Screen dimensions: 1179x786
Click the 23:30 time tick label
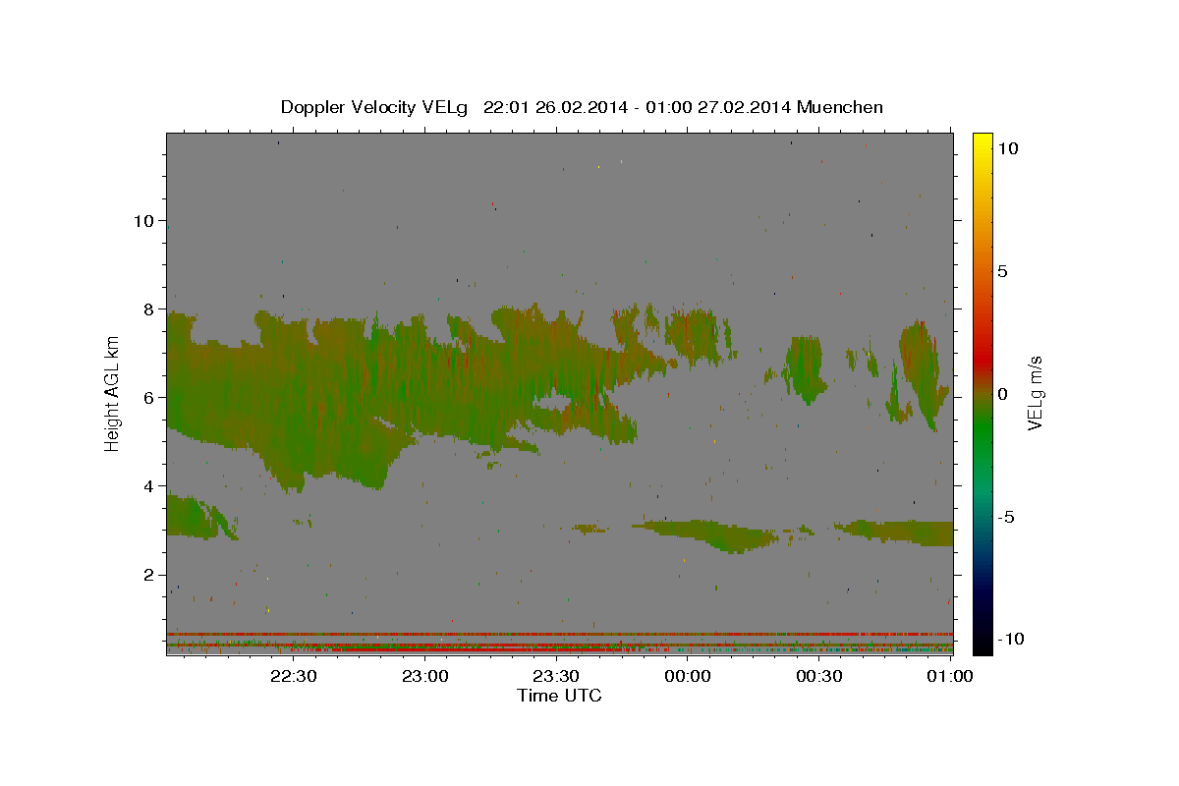pos(556,676)
